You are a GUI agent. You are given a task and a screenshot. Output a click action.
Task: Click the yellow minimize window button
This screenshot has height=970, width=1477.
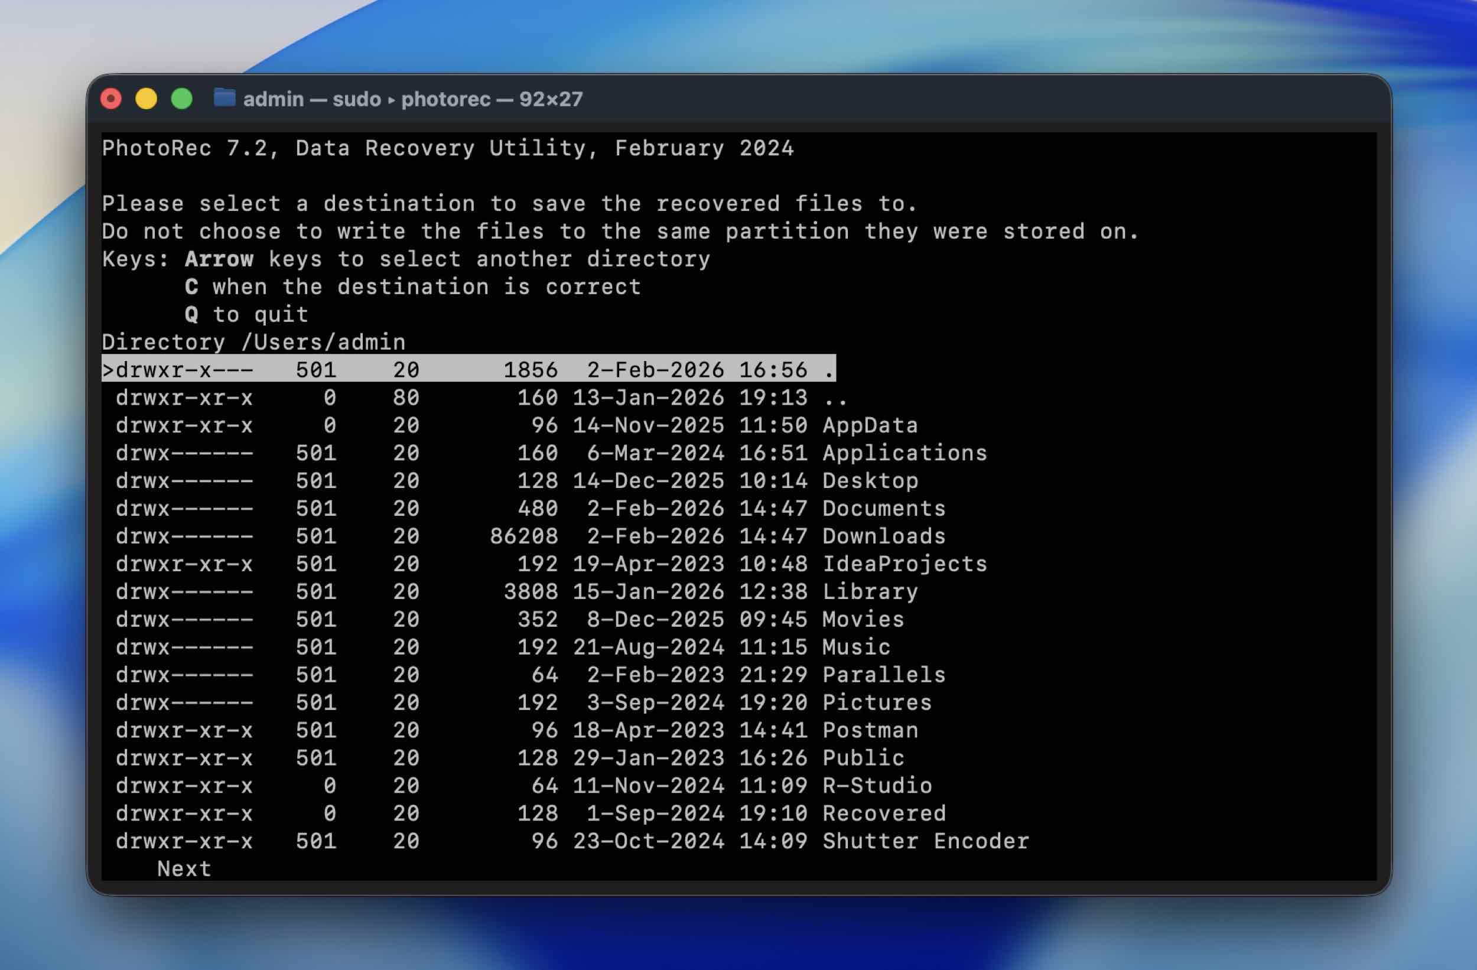tap(147, 99)
